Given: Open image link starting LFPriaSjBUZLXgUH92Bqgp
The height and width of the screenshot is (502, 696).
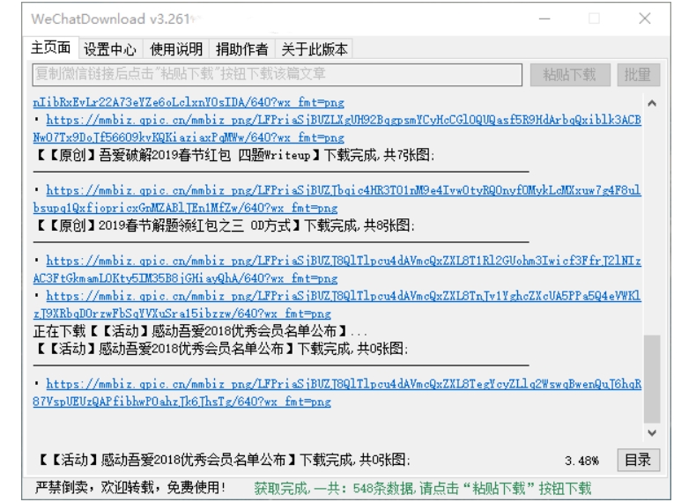Looking at the screenshot, I should click(x=337, y=129).
